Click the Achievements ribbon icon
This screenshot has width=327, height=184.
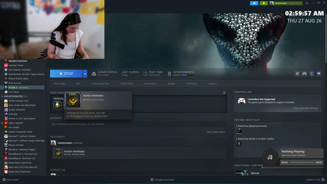(169, 74)
